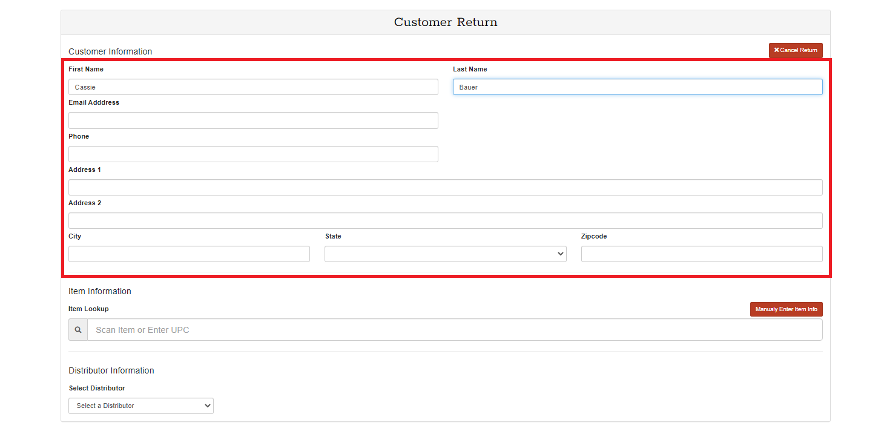This screenshot has height=434, width=884.
Task: Open the State dropdown
Action: pos(445,254)
